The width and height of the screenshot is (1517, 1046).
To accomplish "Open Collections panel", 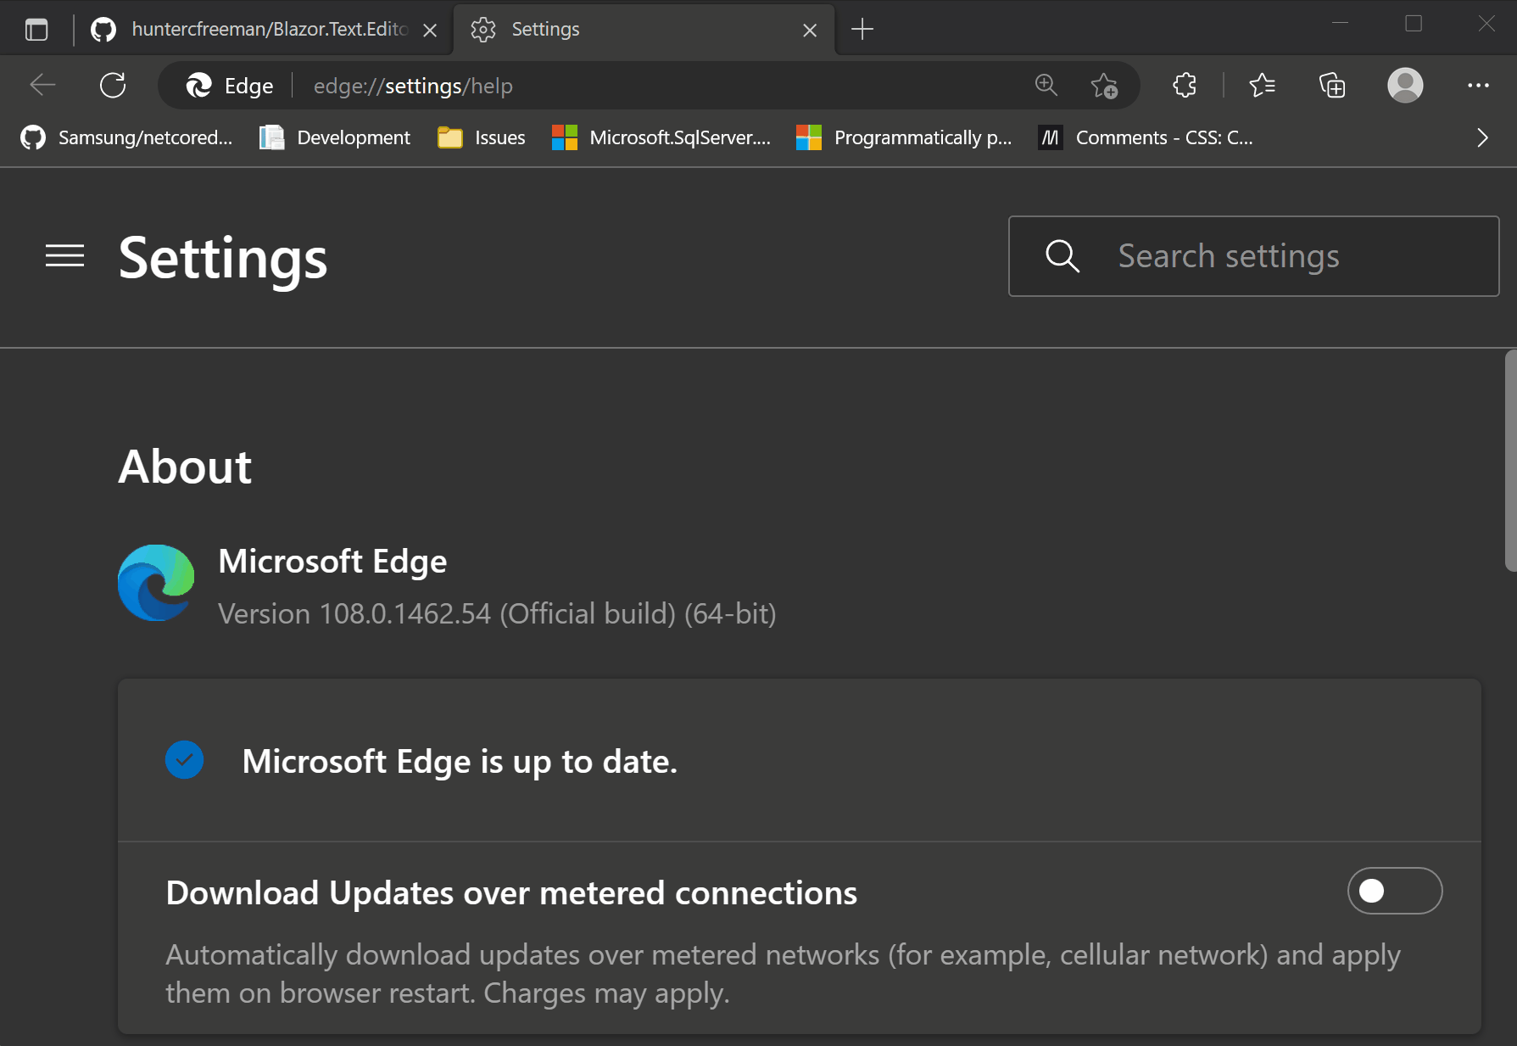I will tap(1332, 85).
